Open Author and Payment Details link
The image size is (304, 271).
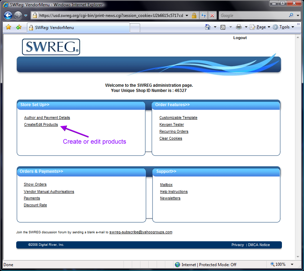tap(47, 118)
